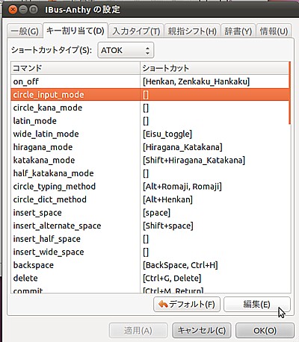Click the vertical scrollbar of the command list
Image resolution: width=299 pixels, height=342 pixels.
point(290,93)
